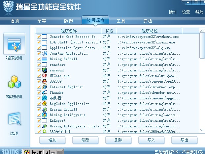Click the soft keyboard icon in IME bar

[60, 152]
